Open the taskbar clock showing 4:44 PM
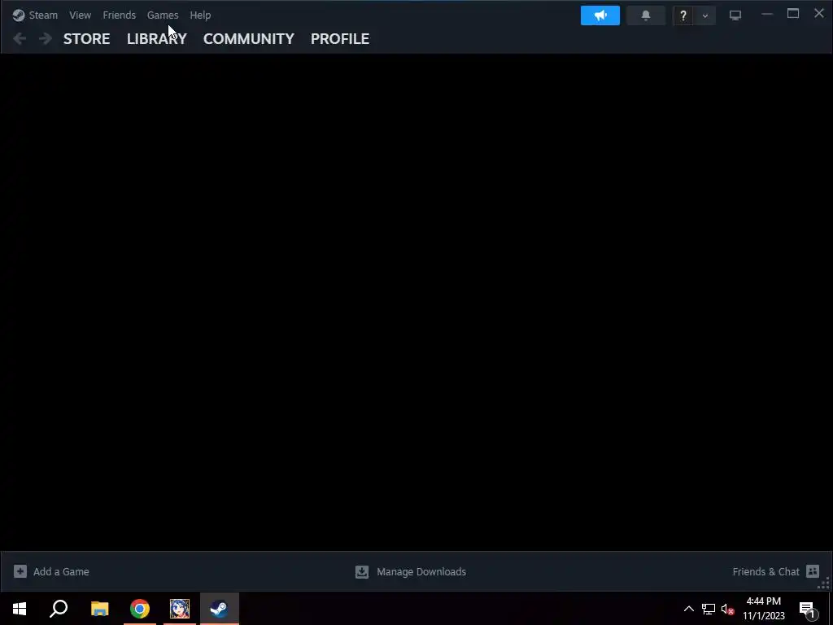 (x=763, y=609)
